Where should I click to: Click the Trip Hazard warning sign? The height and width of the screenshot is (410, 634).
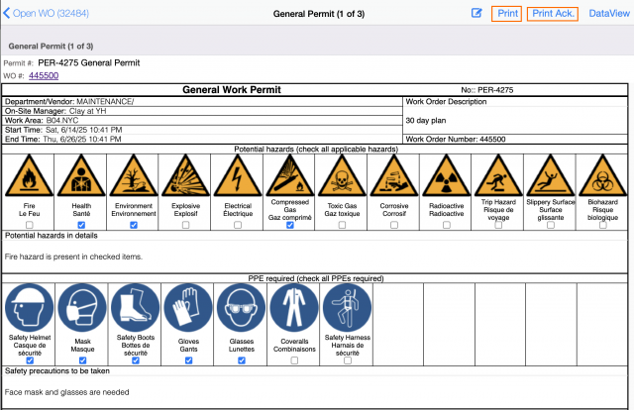point(498,175)
